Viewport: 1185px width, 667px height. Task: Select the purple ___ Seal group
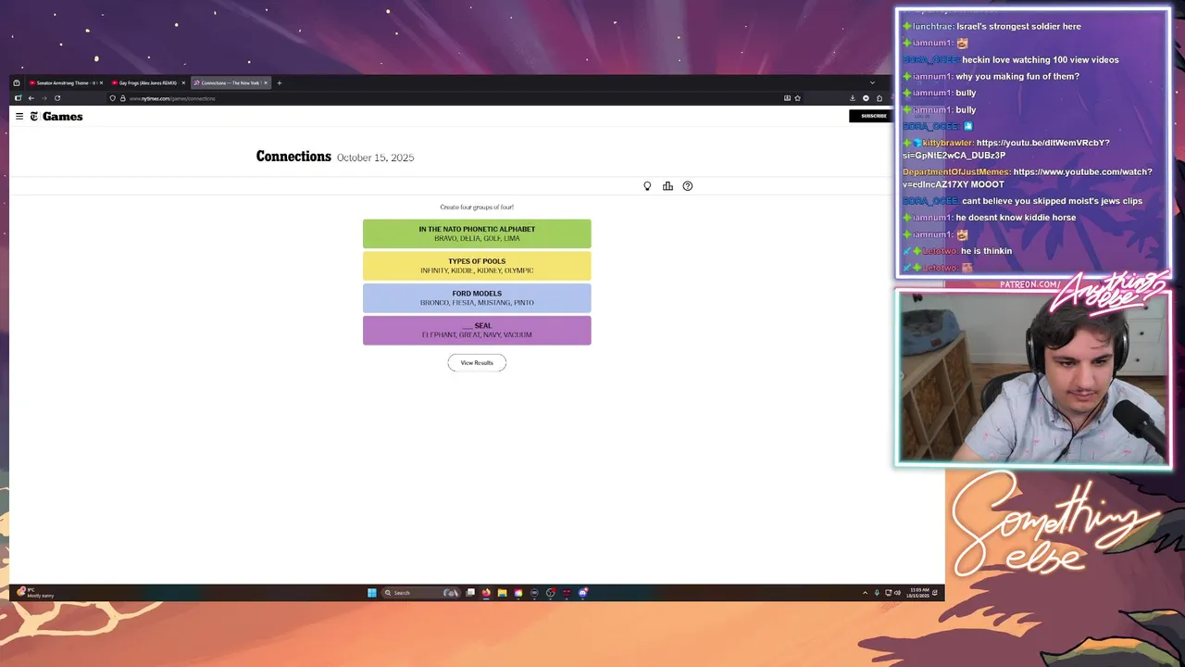(x=477, y=331)
